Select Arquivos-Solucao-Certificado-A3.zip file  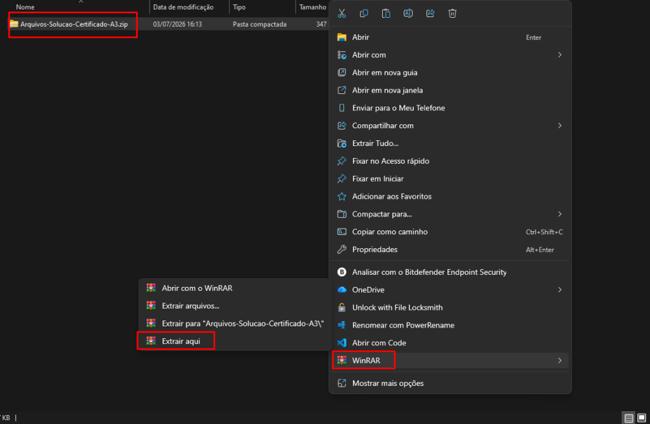(x=74, y=24)
